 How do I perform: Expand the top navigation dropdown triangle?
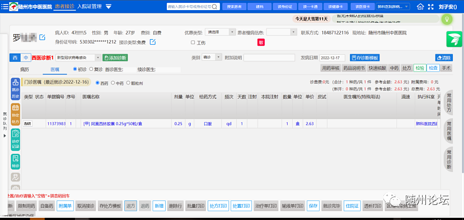pos(109,7)
